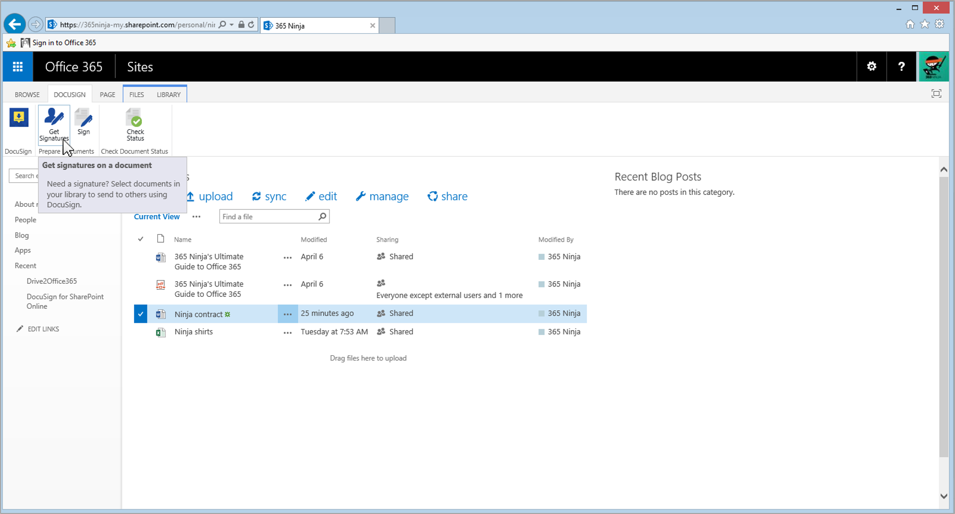Open the PAGE ribbon tab
955x514 pixels.
[x=107, y=94]
